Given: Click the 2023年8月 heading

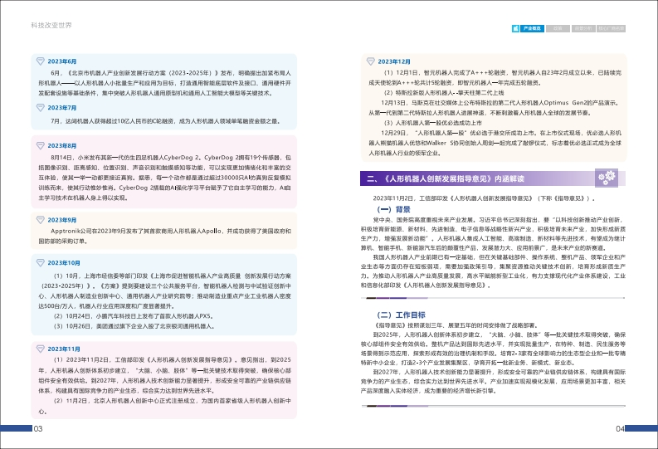Looking at the screenshot, I should (x=62, y=145).
